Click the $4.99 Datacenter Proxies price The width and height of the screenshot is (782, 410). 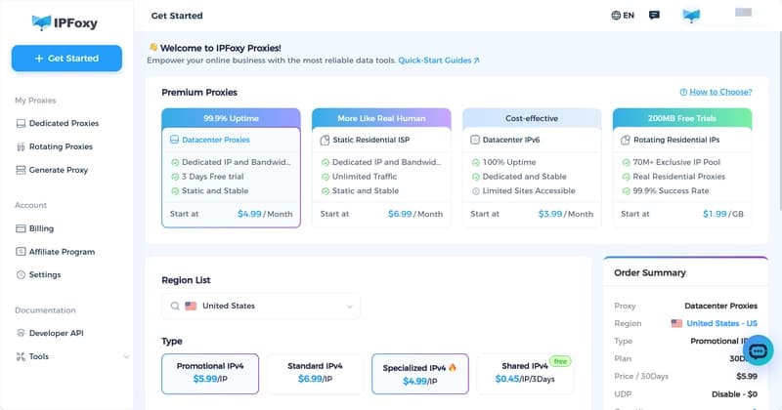pyautogui.click(x=249, y=214)
